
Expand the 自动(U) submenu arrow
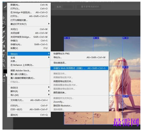(x=49, y=87)
